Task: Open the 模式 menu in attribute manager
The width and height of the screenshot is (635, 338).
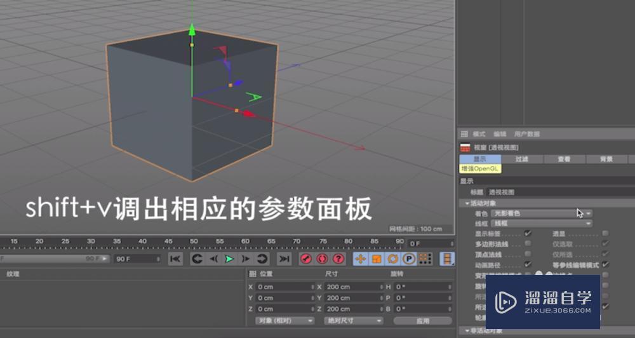Action: [479, 134]
